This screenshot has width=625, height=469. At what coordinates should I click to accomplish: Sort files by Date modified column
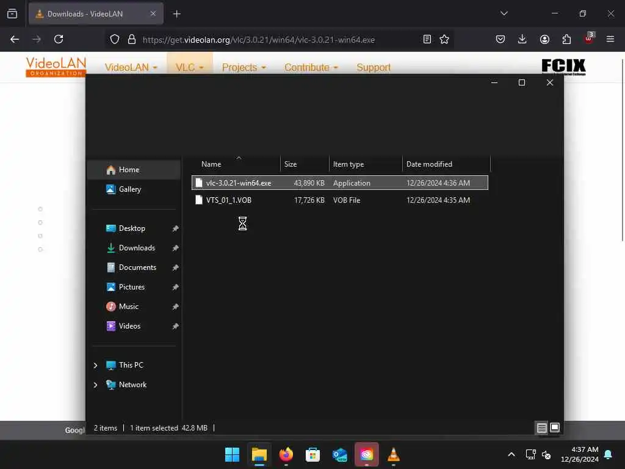pos(446,164)
